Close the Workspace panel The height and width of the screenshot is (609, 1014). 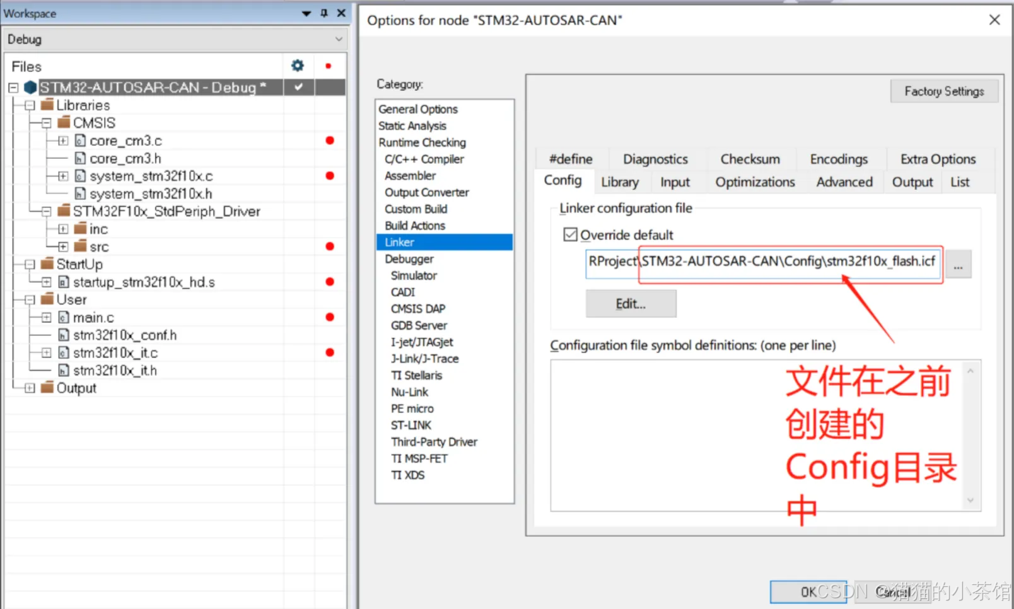(341, 13)
